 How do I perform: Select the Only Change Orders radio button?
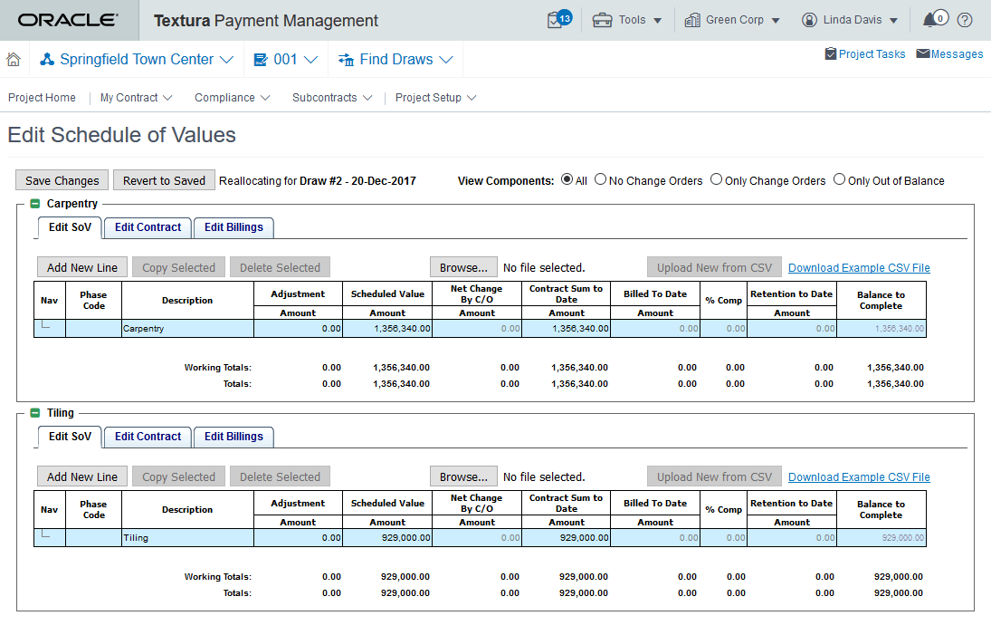(x=716, y=179)
